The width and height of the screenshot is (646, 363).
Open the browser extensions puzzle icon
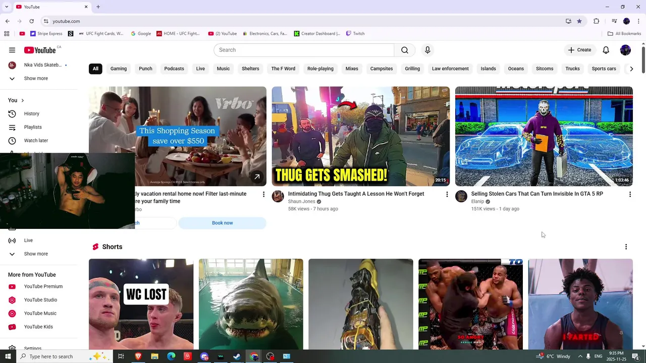(x=597, y=21)
